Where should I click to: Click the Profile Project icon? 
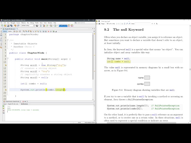coord(55,26)
